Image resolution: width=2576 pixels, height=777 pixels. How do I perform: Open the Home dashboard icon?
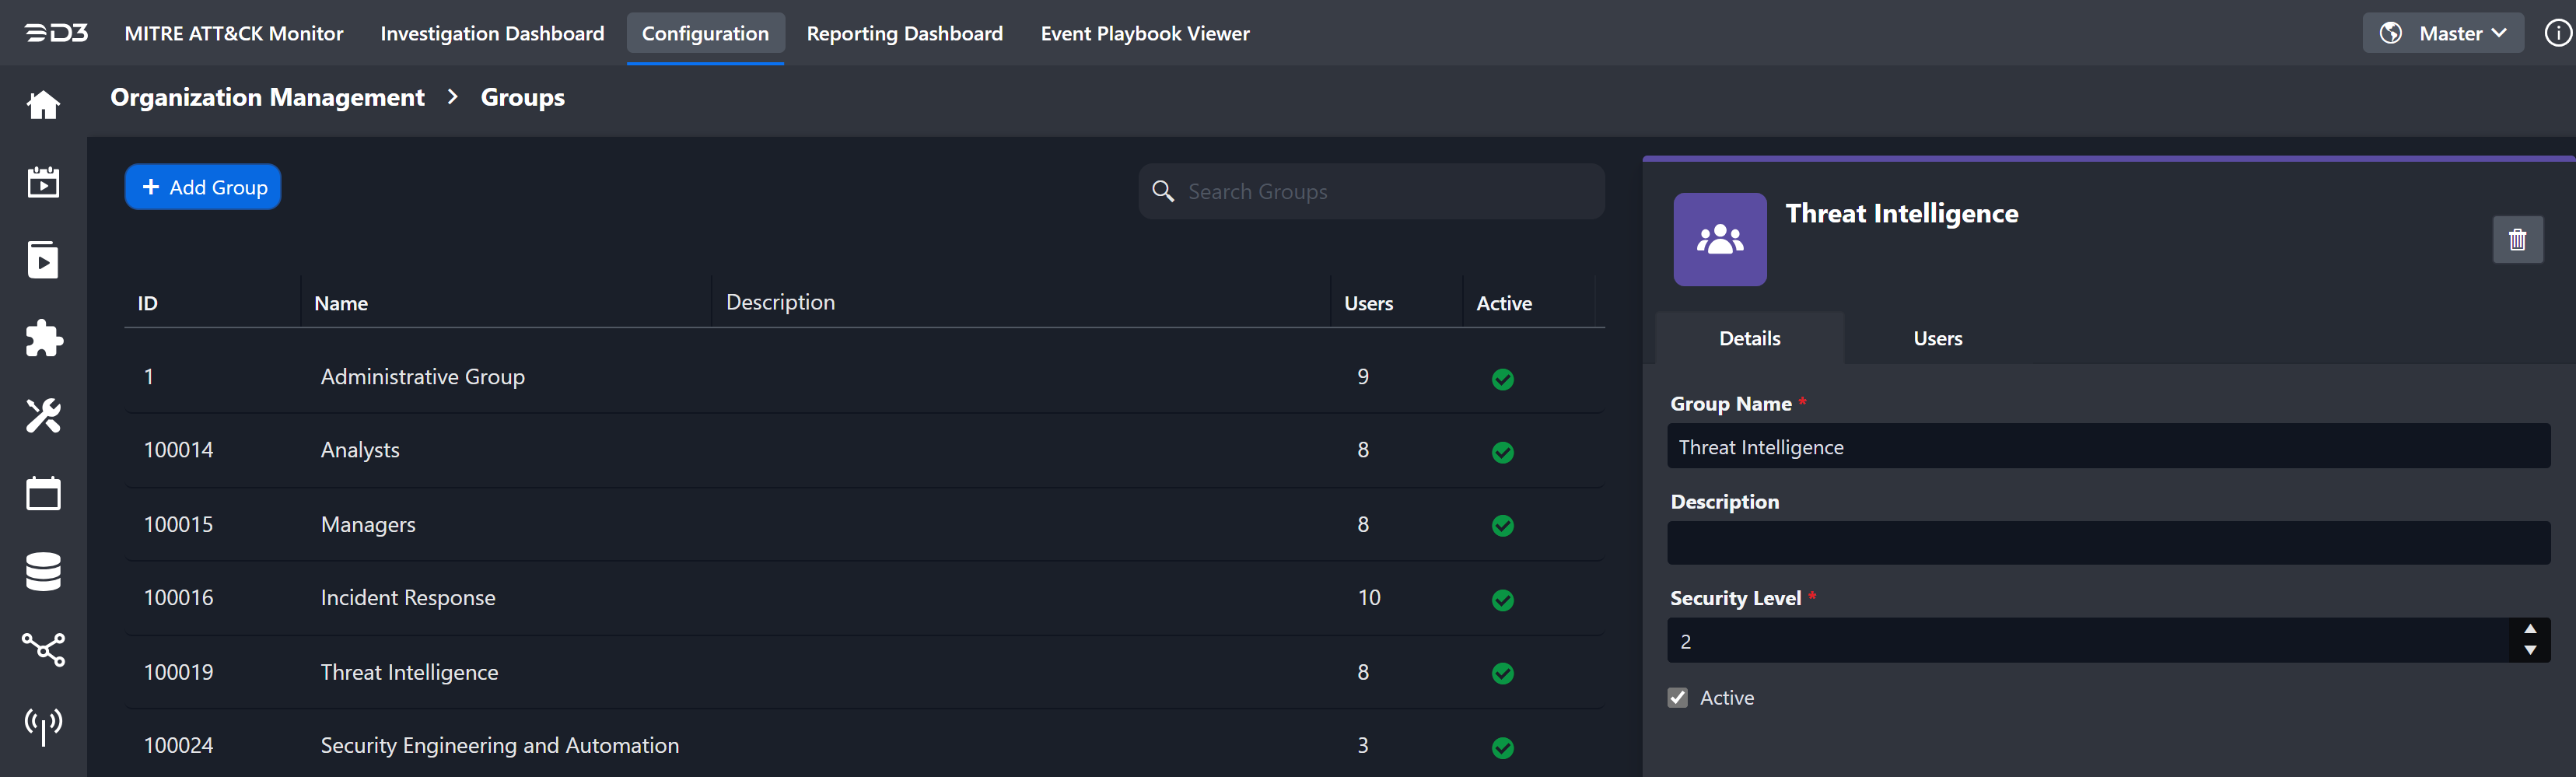coord(43,104)
